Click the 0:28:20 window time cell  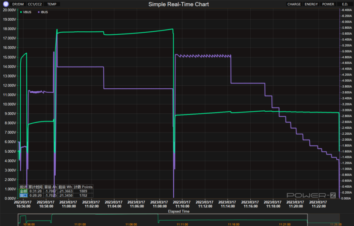[x=35, y=195]
